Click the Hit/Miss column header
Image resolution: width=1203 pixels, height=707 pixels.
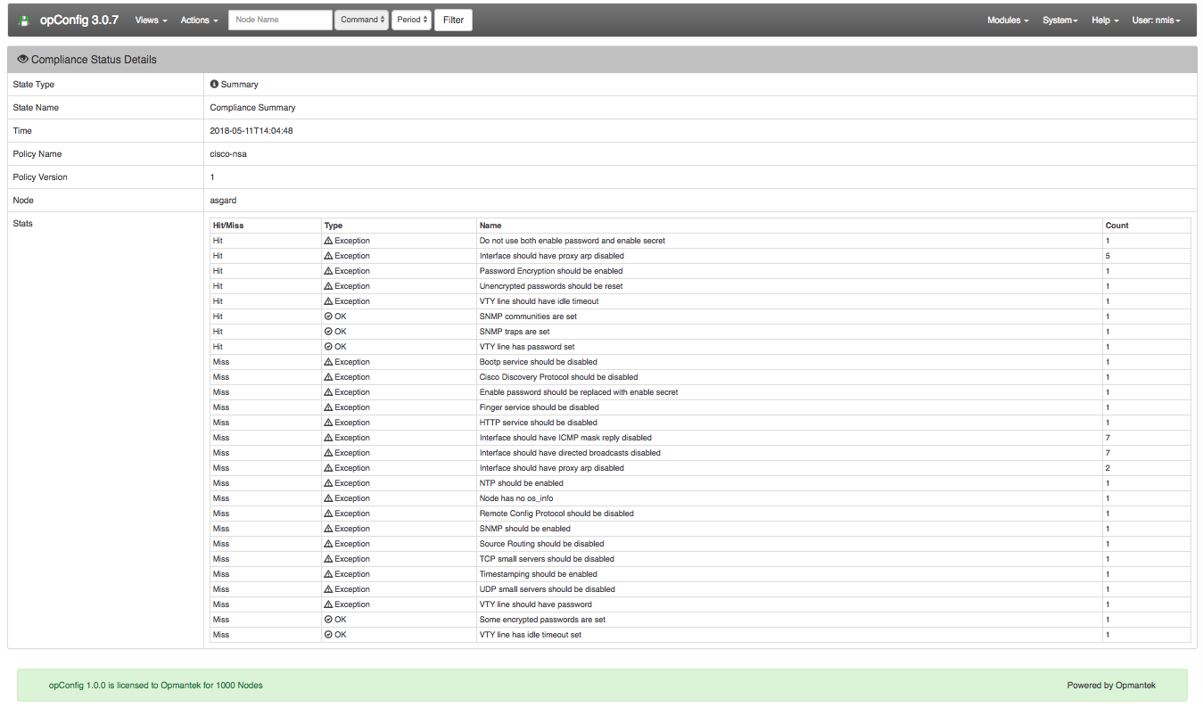[x=228, y=226]
